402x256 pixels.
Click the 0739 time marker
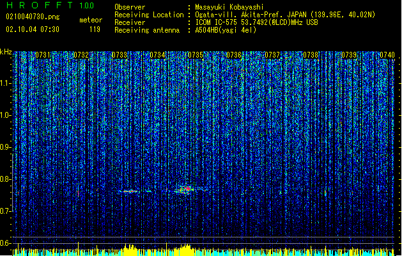click(x=349, y=55)
